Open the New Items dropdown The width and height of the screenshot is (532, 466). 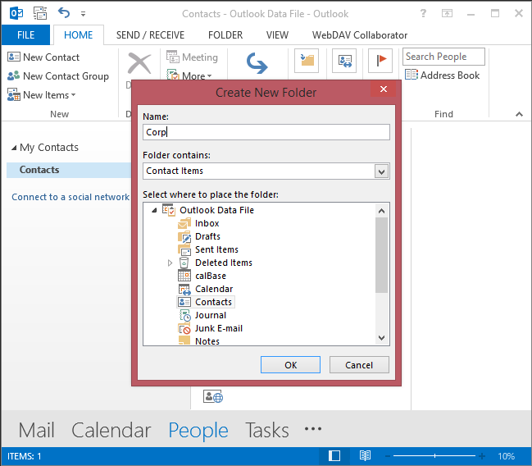click(x=41, y=95)
